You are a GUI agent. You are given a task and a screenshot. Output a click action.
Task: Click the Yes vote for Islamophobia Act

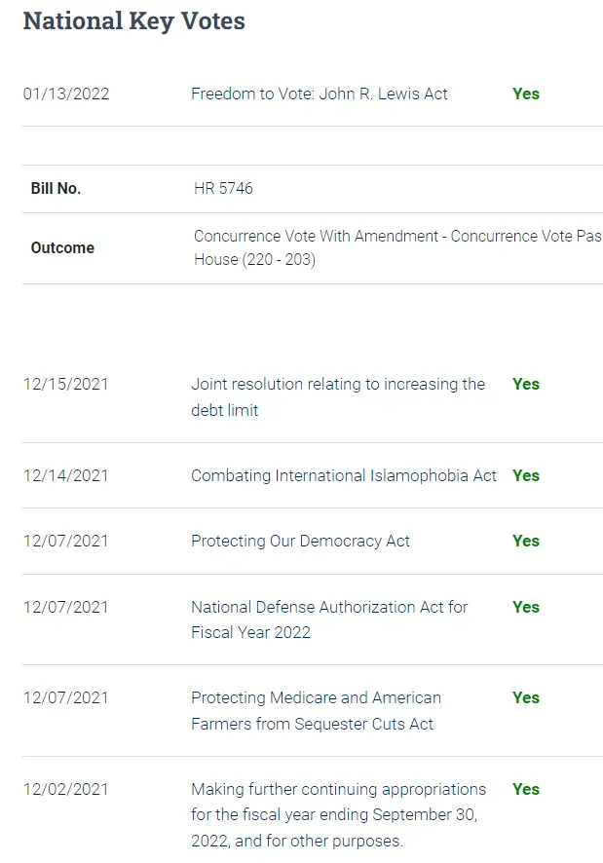(x=526, y=475)
